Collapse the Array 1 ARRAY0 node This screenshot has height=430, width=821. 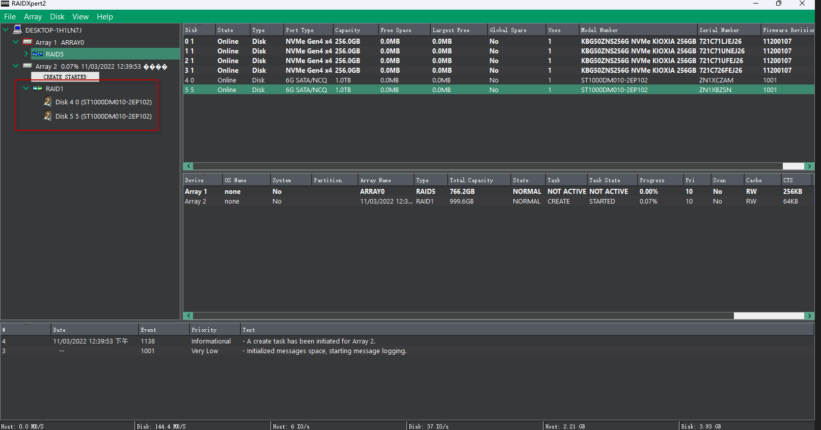pos(16,42)
